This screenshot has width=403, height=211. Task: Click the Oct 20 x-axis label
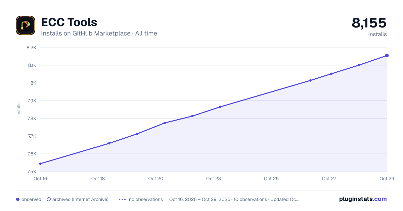click(x=156, y=179)
